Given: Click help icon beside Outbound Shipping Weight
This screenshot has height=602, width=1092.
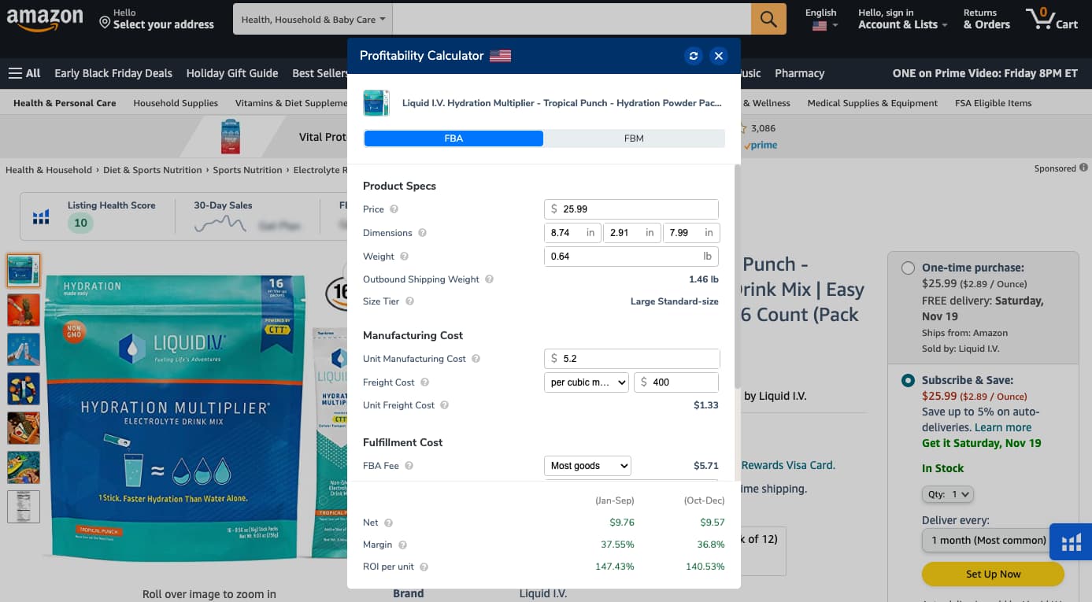Looking at the screenshot, I should pos(489,279).
